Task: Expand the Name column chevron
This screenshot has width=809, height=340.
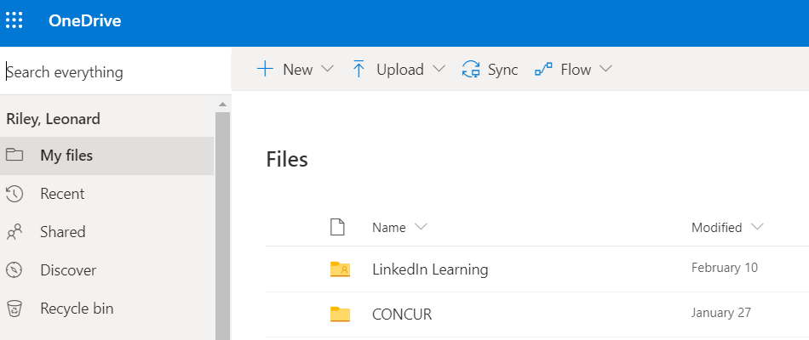Action: coord(421,227)
